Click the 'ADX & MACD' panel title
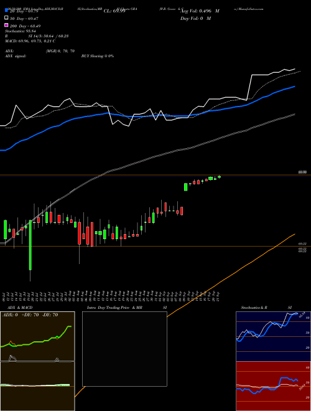 tap(20, 308)
